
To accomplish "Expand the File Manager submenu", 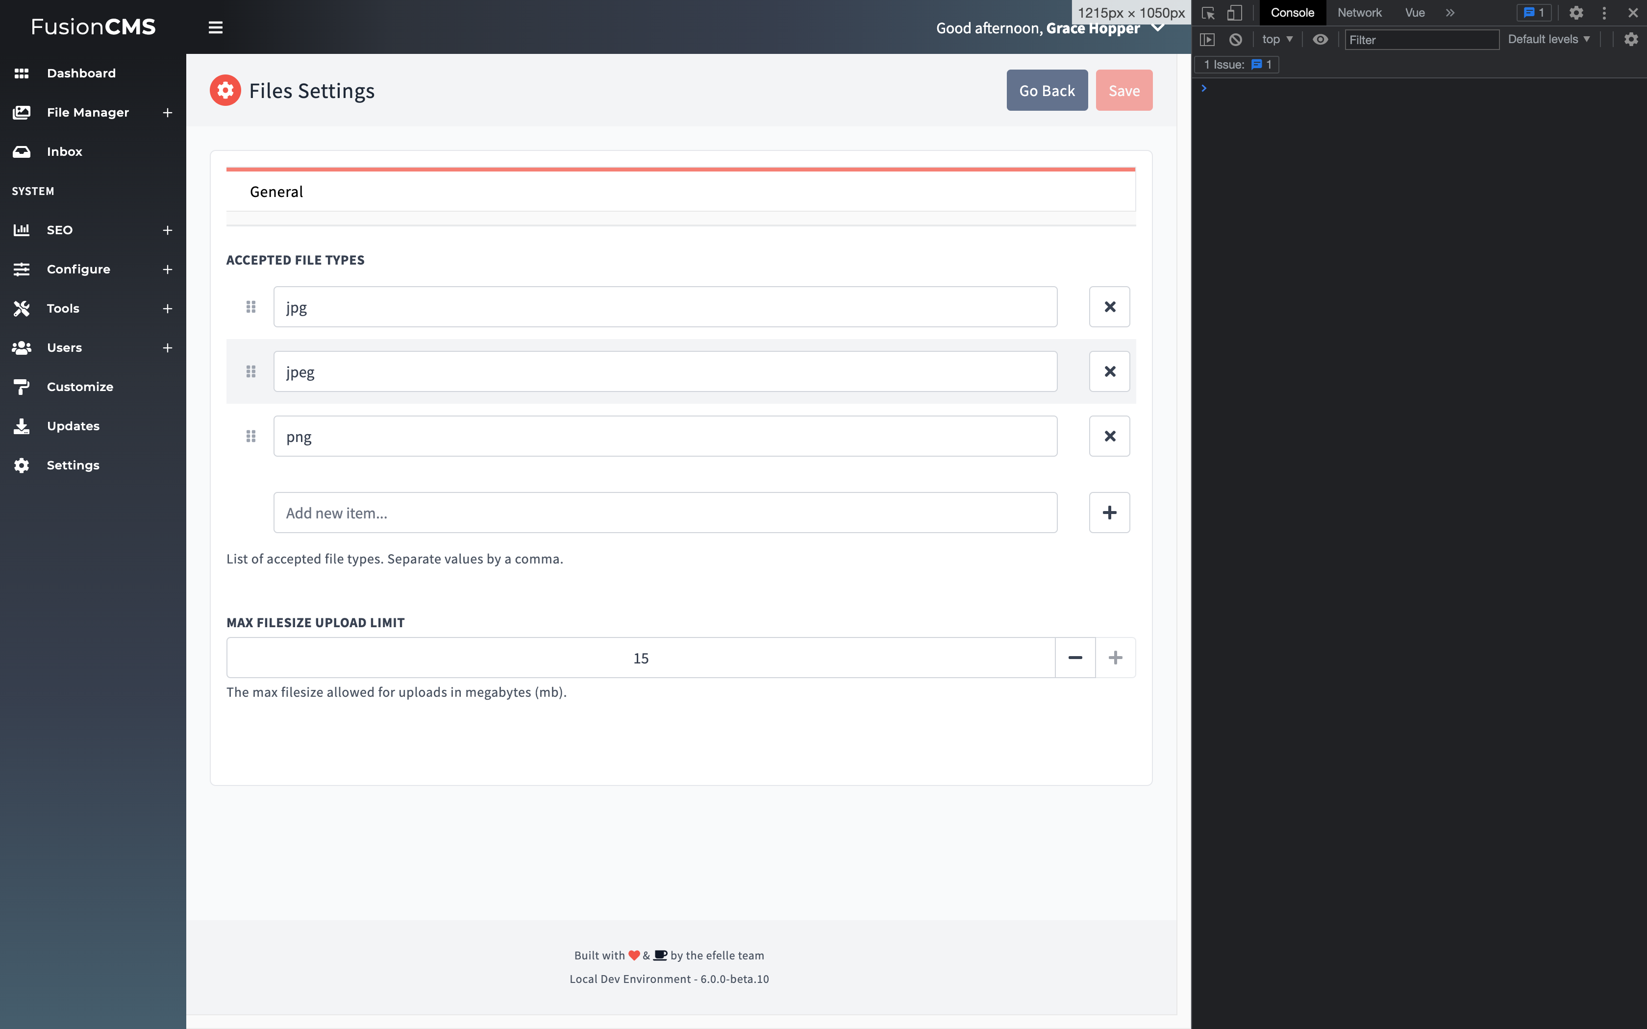I will [x=167, y=112].
